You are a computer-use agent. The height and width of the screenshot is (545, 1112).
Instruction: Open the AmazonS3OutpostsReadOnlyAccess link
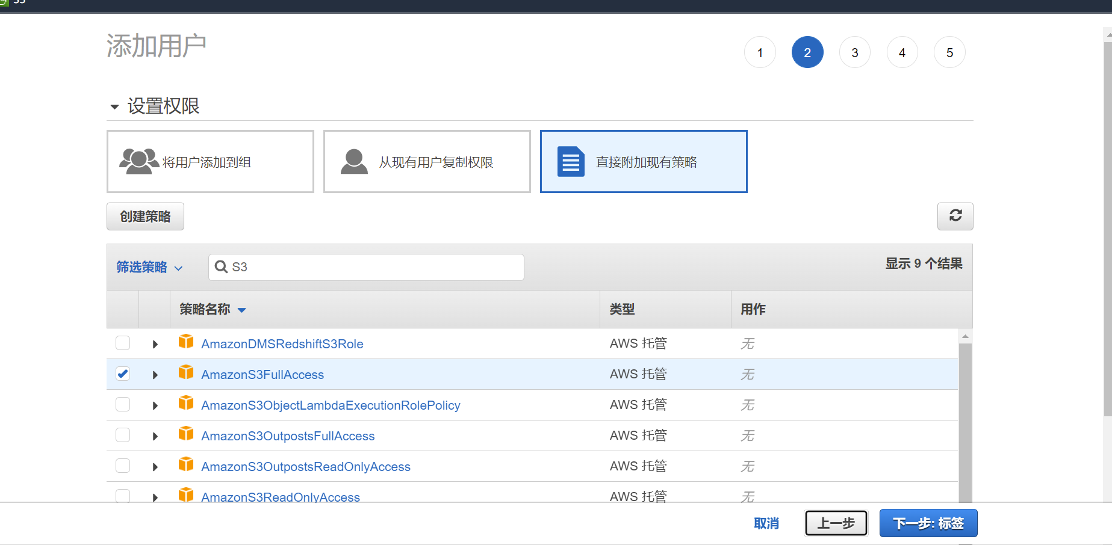(x=306, y=467)
